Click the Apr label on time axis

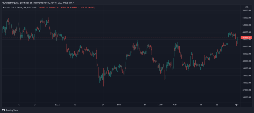[x=236, y=105]
